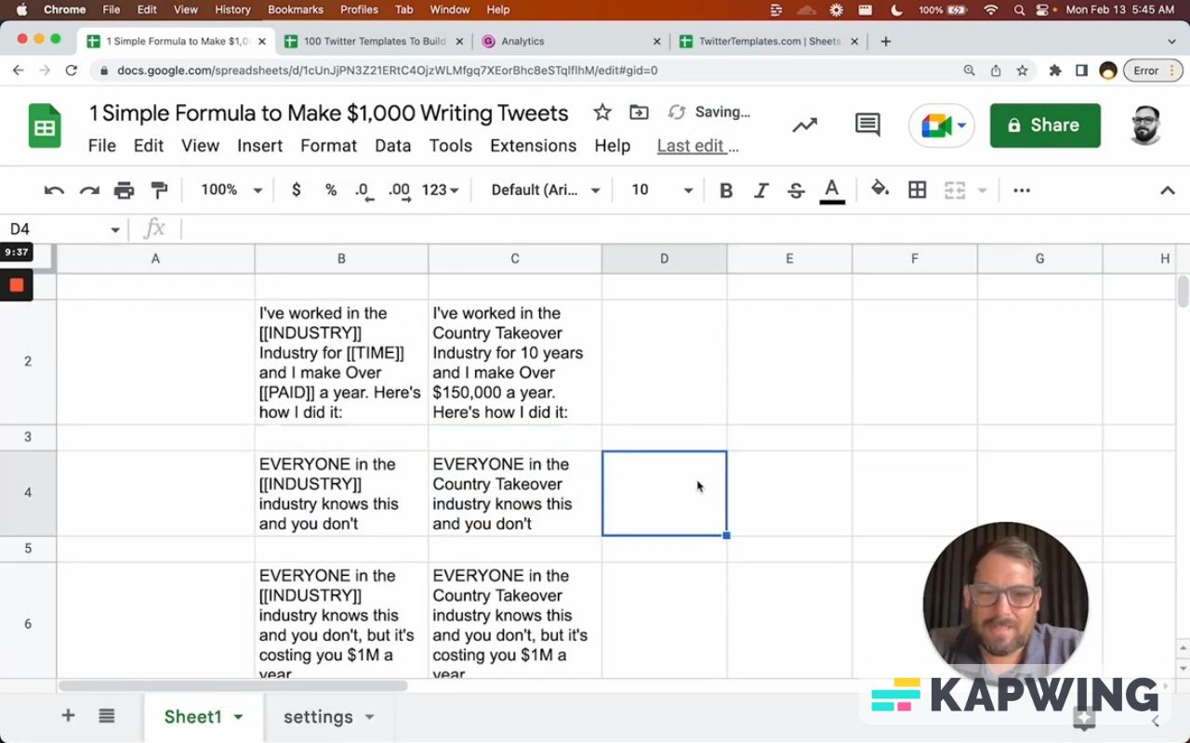This screenshot has width=1190, height=743.
Task: Open Sheet1 tab dropdown arrow
Action: (x=238, y=717)
